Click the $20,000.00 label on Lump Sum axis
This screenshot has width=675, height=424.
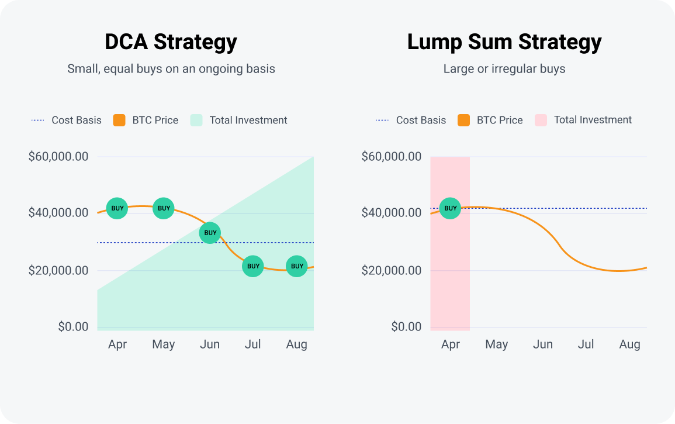(392, 270)
